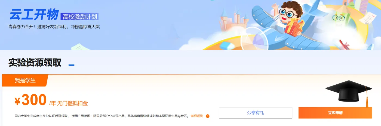Click the 分享有礼 button
Image resolution: width=381 pixels, height=126 pixels.
pos(256,113)
